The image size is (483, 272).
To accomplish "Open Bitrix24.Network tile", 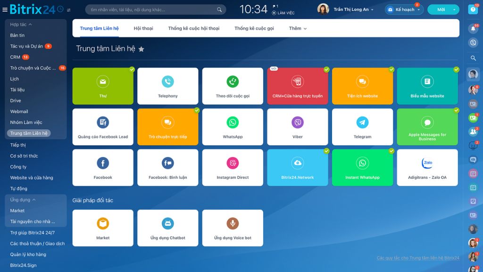I will pos(298,168).
